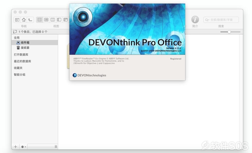252x153 pixels.
Task: Click the copyright 2001-2019 DEVONtechnologies LLC text
Action: click(x=161, y=51)
